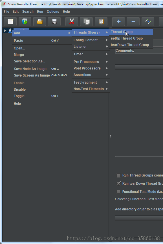Screen dimensions: 163x244
Task: Choose Save Screen As Image entry
Action: [x=42, y=75]
